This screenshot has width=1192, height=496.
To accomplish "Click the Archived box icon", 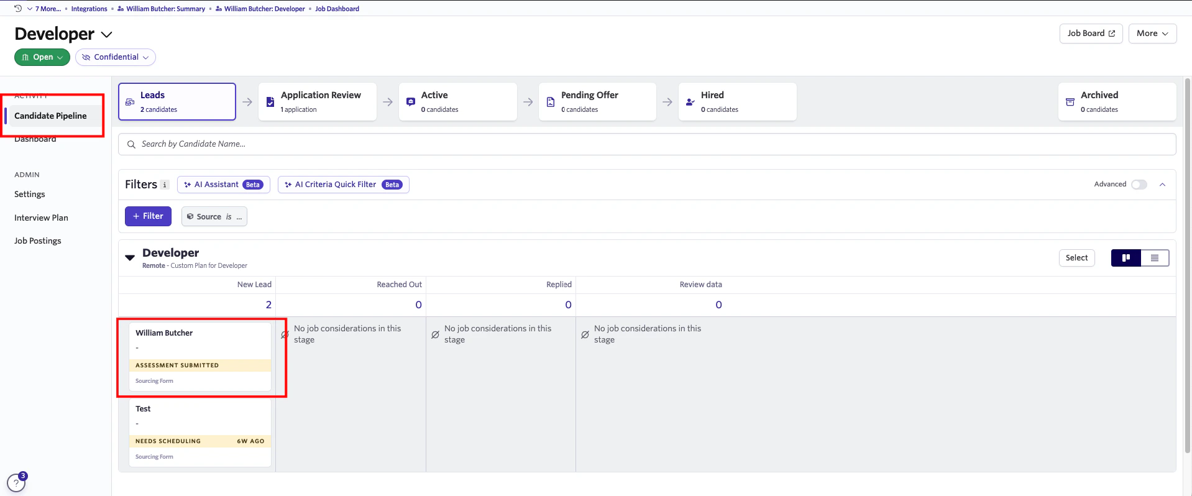I will coord(1070,102).
